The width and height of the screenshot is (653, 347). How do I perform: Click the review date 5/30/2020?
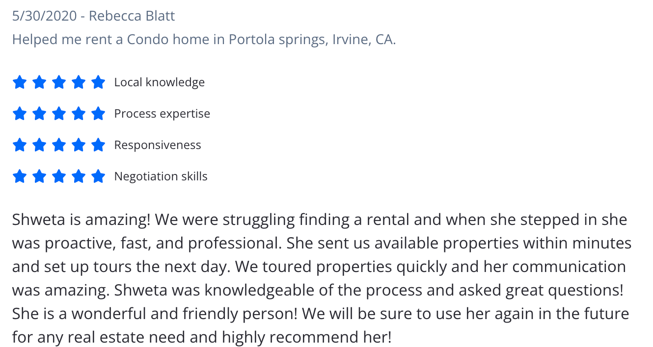[44, 16]
